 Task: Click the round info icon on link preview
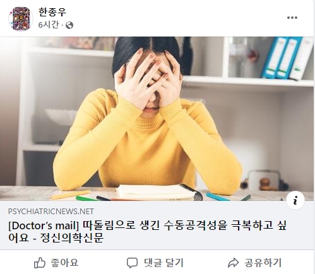(295, 200)
